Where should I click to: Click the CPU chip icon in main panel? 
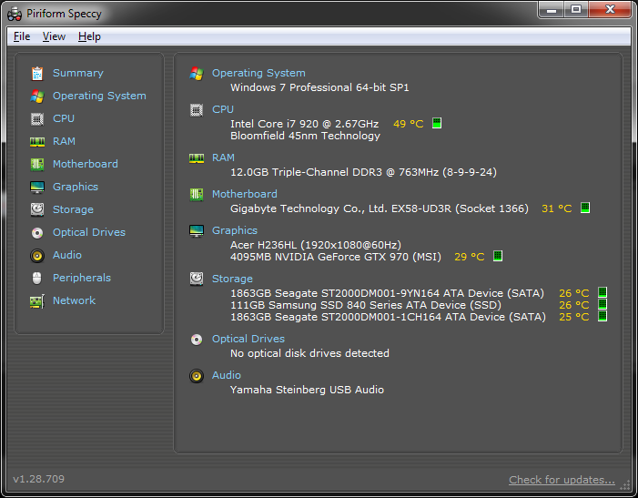(x=197, y=110)
